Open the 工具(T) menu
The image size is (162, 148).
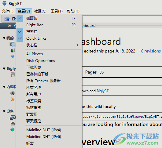click(57, 11)
